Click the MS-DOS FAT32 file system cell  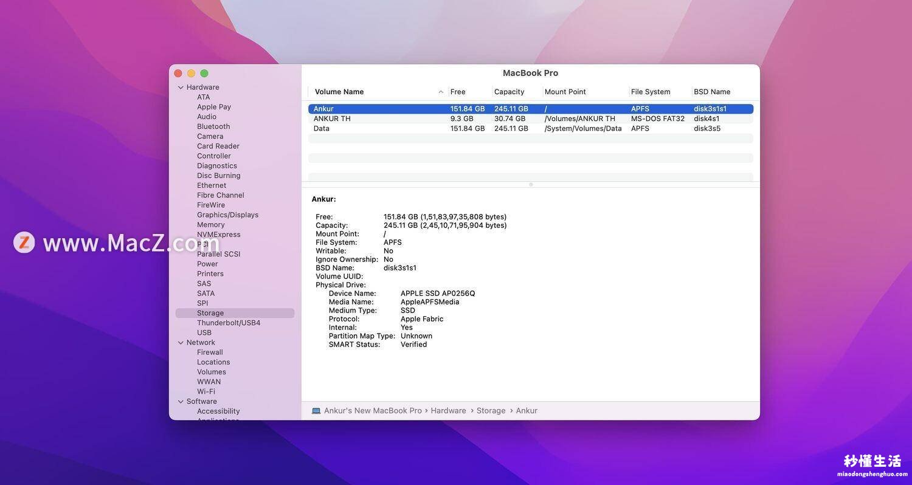pyautogui.click(x=657, y=119)
